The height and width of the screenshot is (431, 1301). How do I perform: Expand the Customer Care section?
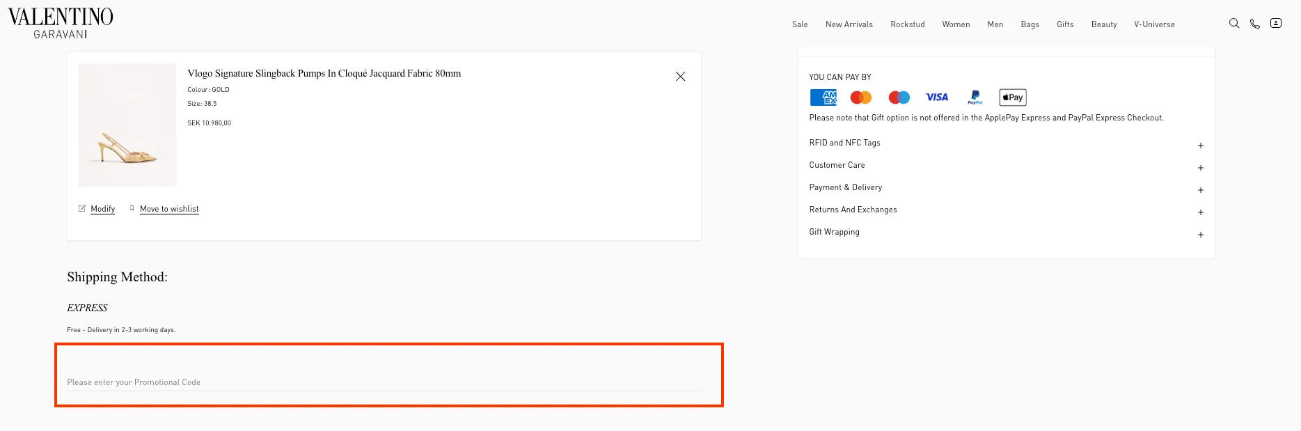click(1200, 168)
